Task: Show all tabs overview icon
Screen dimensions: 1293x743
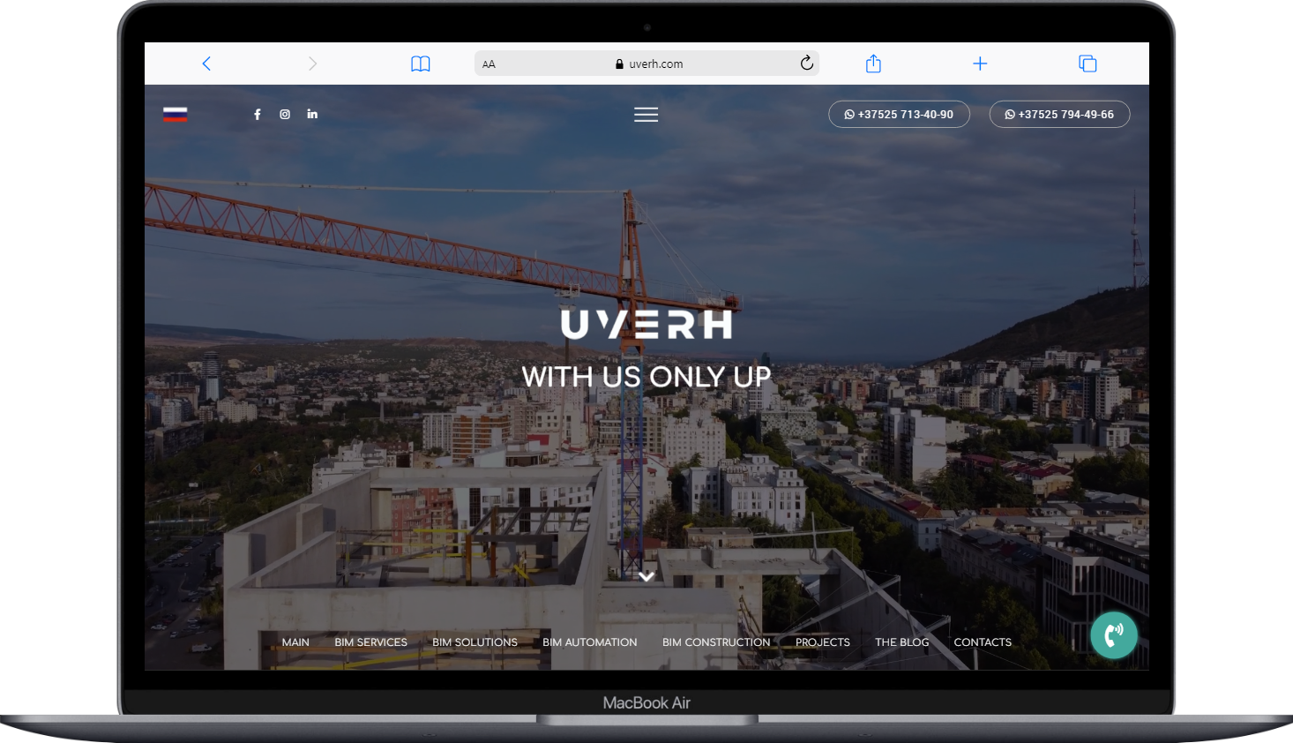Action: point(1087,64)
